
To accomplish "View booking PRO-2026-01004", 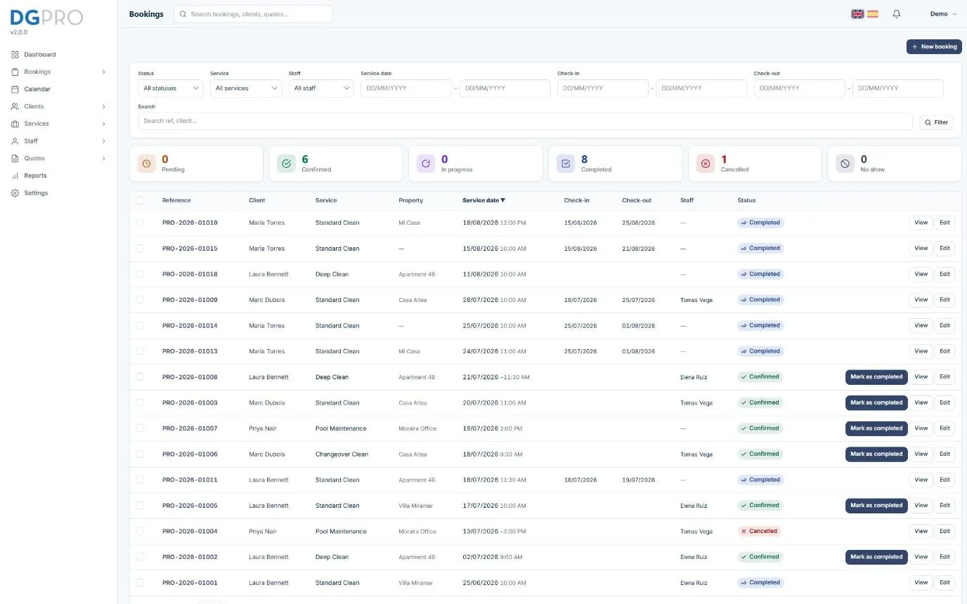I will (921, 532).
